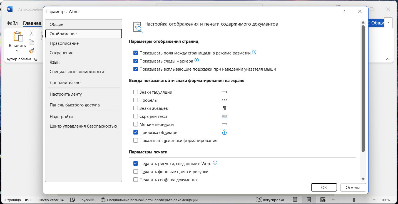Image resolution: width=398 pixels, height=204 pixels.
Task: Click the zoom slider in status bar
Action: [354, 200]
